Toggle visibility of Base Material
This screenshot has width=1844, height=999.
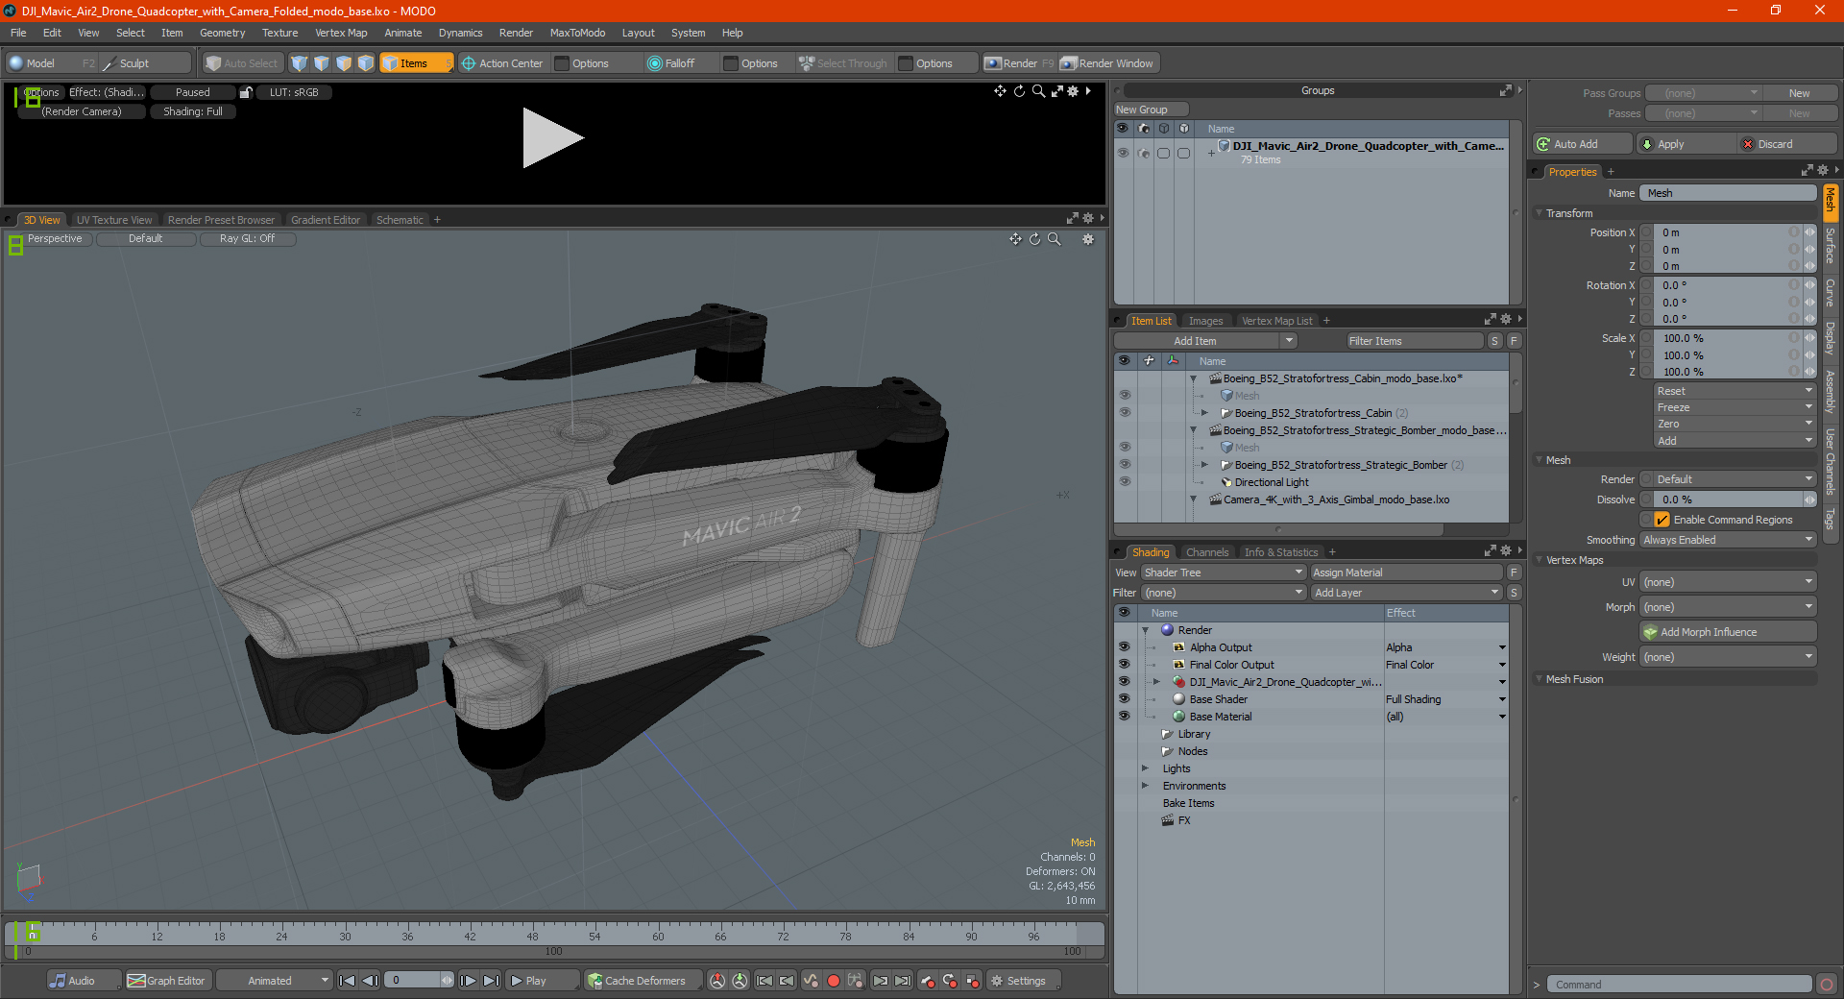coord(1124,717)
